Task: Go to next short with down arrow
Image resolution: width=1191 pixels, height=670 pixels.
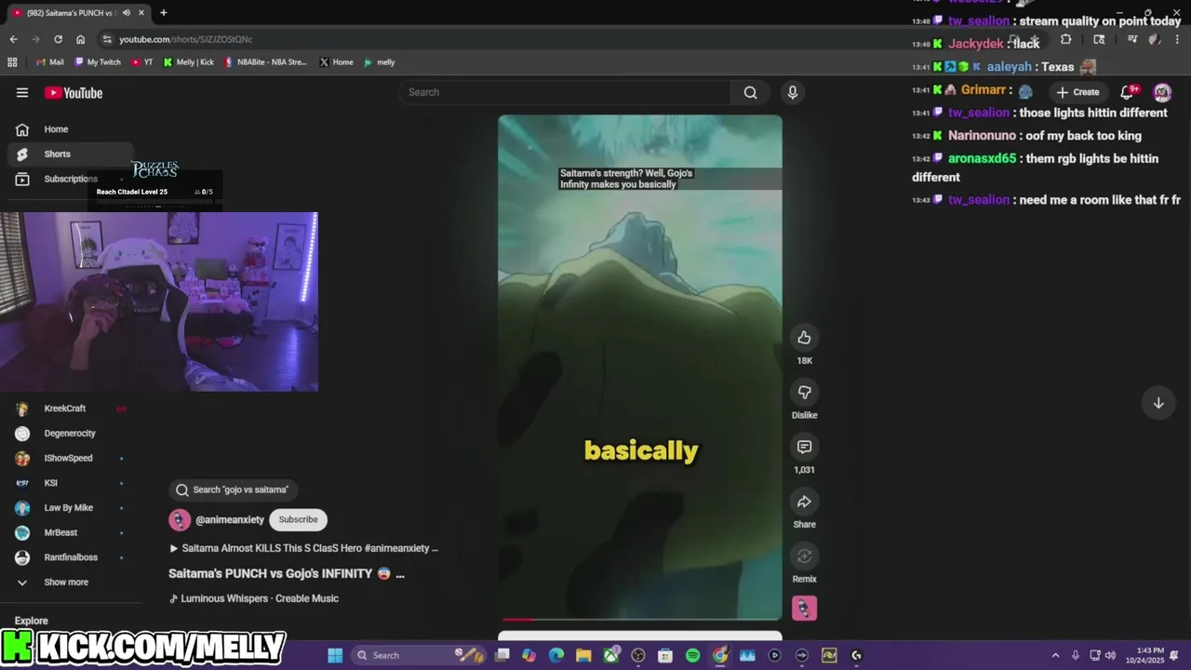Action: pyautogui.click(x=1158, y=403)
